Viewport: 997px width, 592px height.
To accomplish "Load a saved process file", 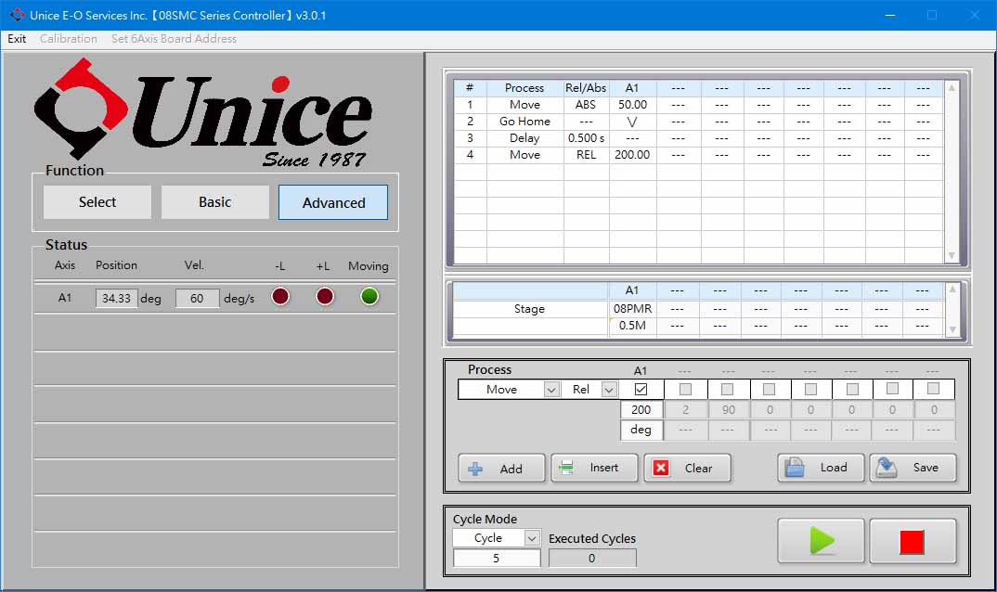I will [x=821, y=468].
